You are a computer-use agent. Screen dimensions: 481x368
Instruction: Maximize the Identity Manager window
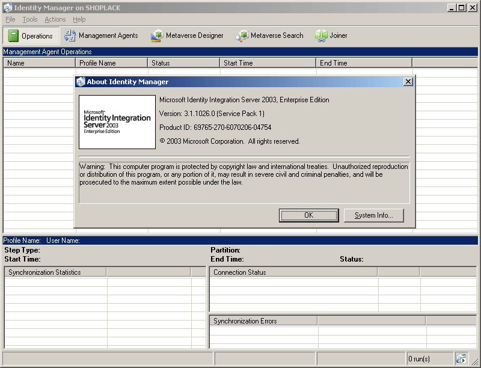tap(461, 8)
